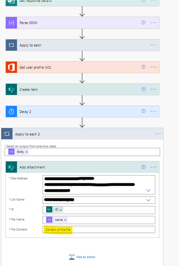179x266 pixels.
Task: Open help for Add attachment action
Action: click(143, 167)
